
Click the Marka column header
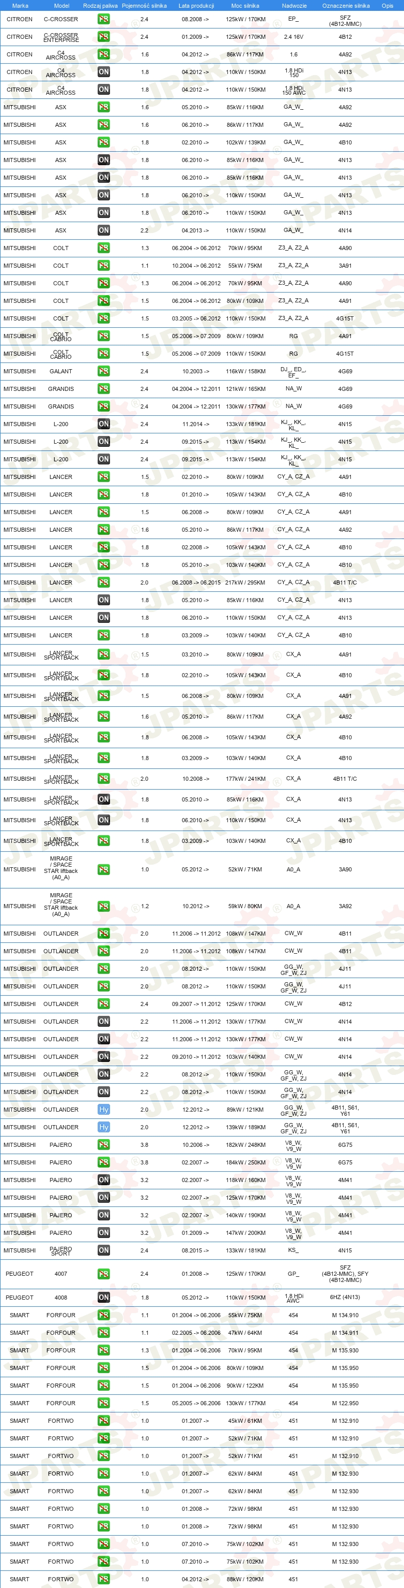point(20,6)
